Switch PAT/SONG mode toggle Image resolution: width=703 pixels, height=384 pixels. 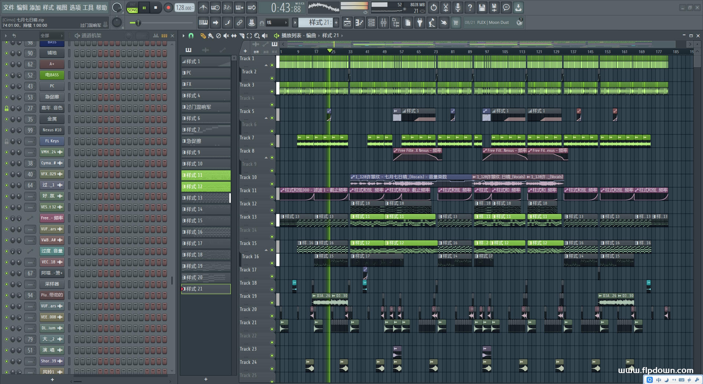tap(132, 8)
